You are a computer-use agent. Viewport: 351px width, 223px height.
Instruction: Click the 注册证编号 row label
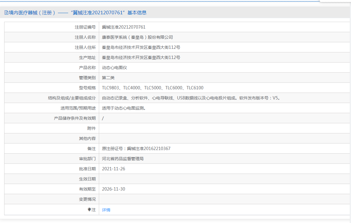pyautogui.click(x=85, y=27)
